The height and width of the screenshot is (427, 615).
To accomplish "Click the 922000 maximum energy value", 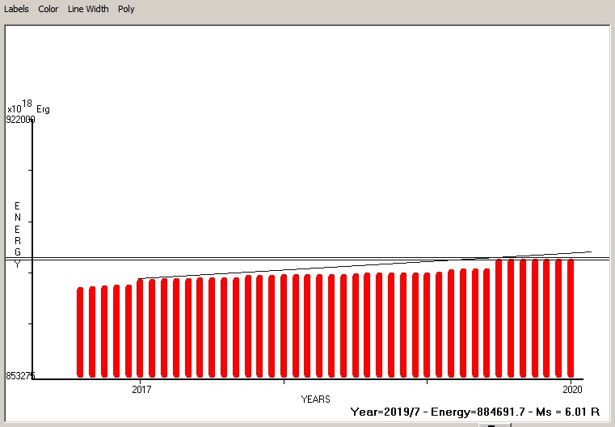I will click(20, 119).
